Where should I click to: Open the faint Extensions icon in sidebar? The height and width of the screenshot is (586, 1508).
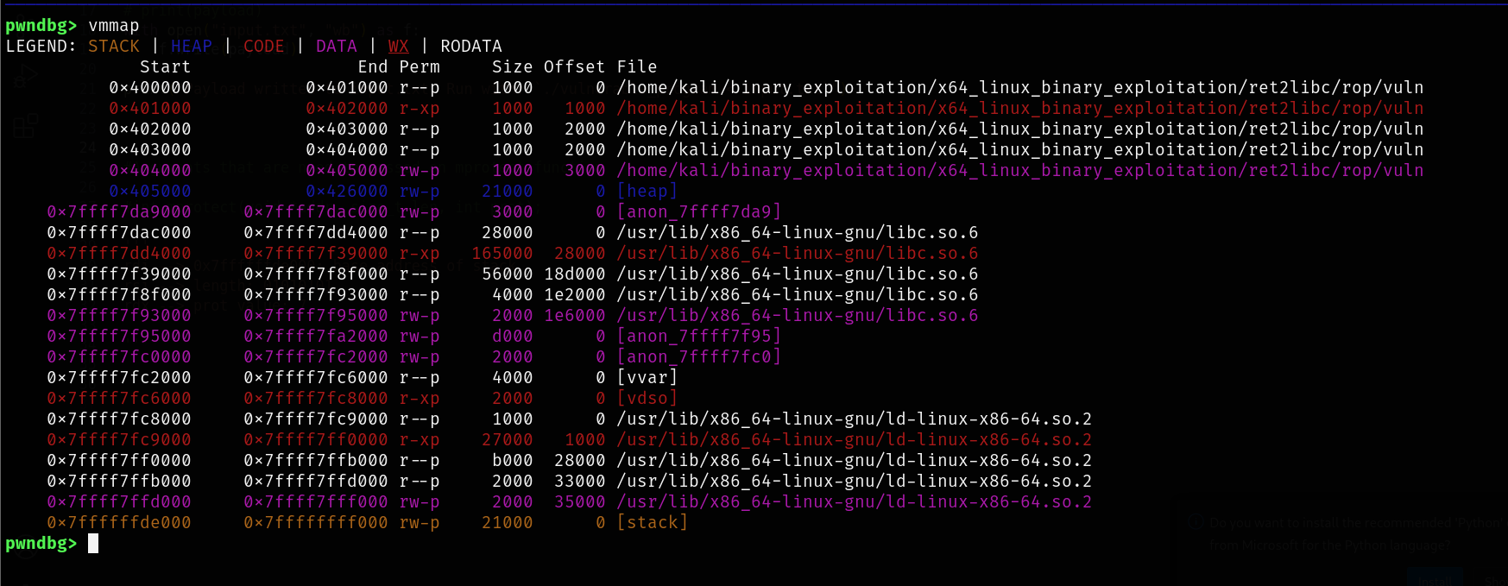[x=25, y=126]
